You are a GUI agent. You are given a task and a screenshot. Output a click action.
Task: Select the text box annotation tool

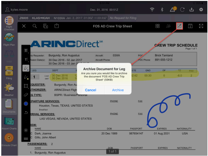tap(26, 51)
